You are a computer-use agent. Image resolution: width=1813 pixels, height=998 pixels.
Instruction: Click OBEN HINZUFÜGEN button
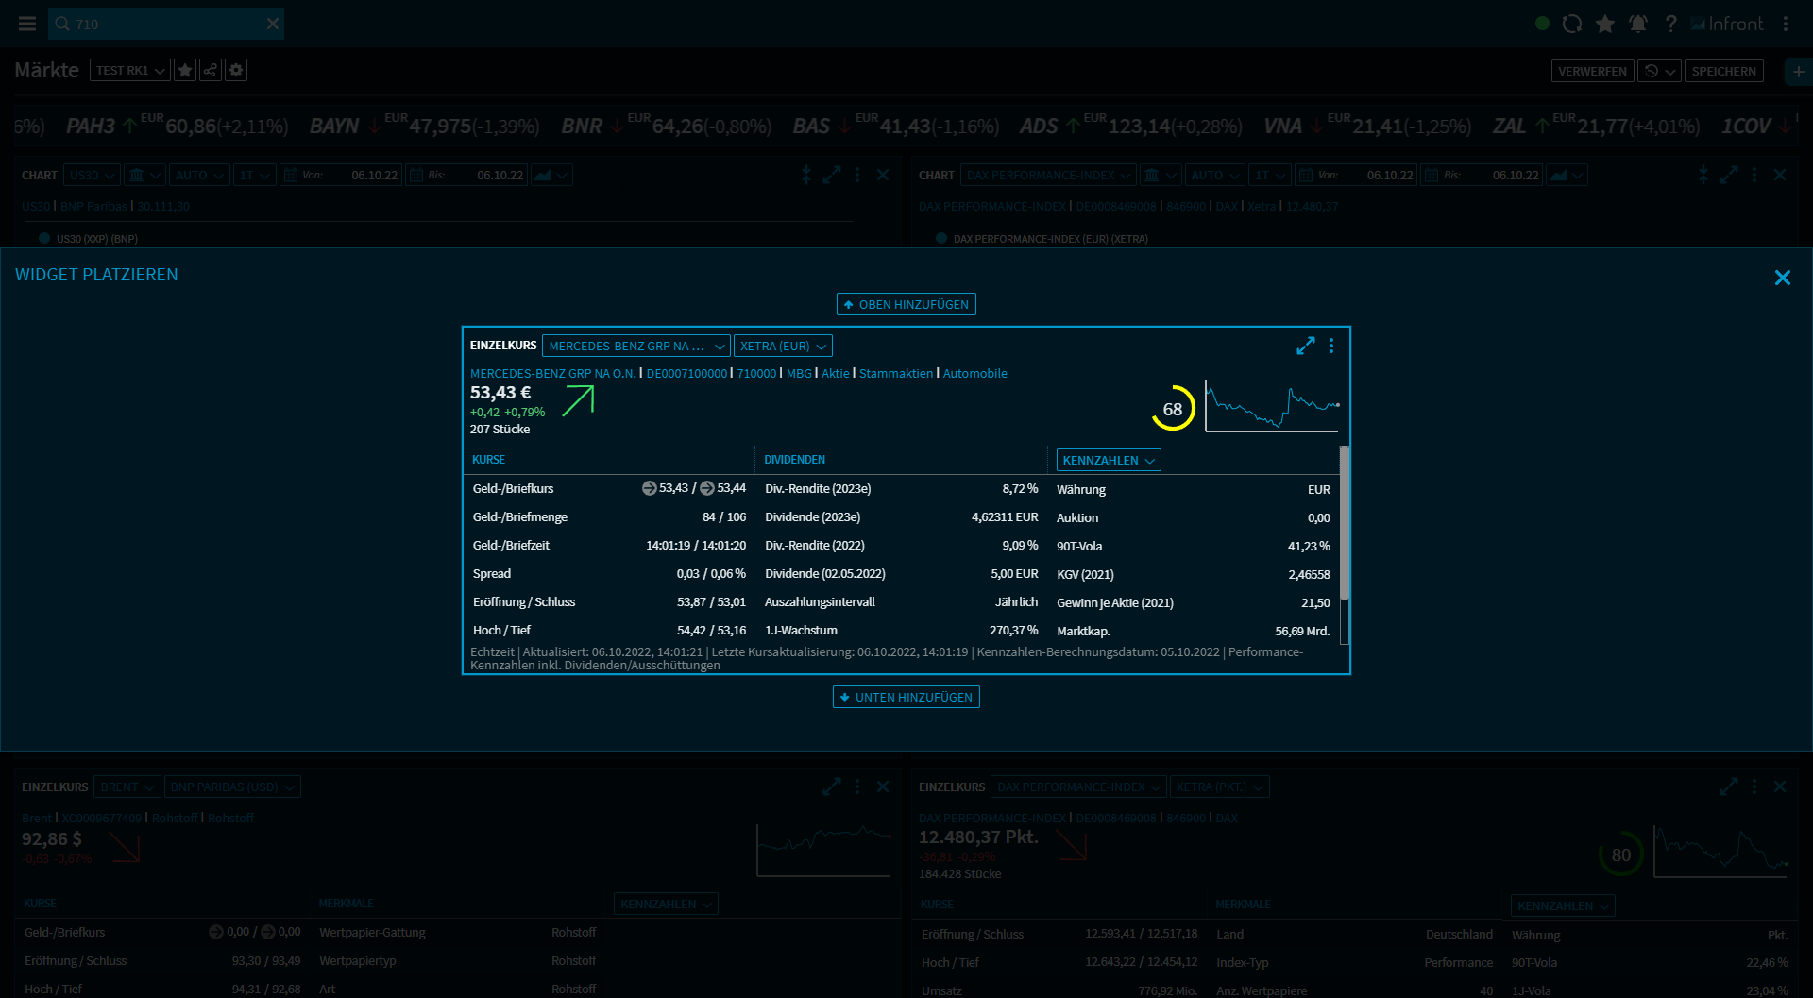[906, 305]
